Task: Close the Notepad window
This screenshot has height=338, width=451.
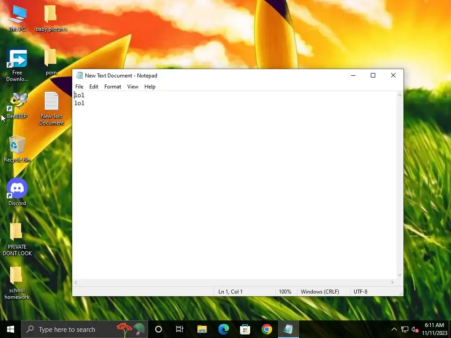Action: [x=393, y=75]
